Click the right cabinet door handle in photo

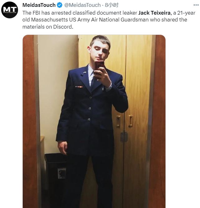click(x=131, y=121)
